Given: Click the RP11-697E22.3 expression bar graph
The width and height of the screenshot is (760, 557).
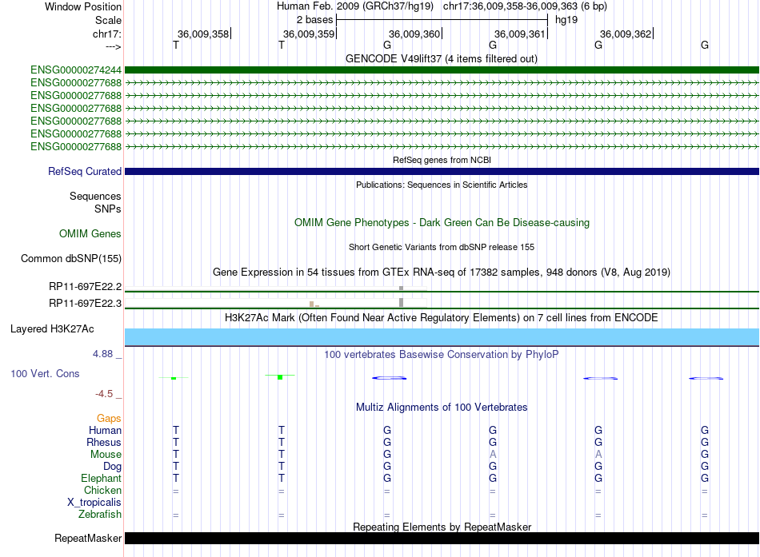Looking at the screenshot, I should [x=276, y=303].
